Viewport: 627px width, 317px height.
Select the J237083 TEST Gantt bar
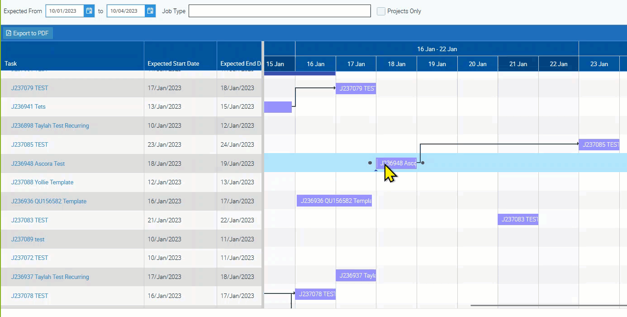518,220
